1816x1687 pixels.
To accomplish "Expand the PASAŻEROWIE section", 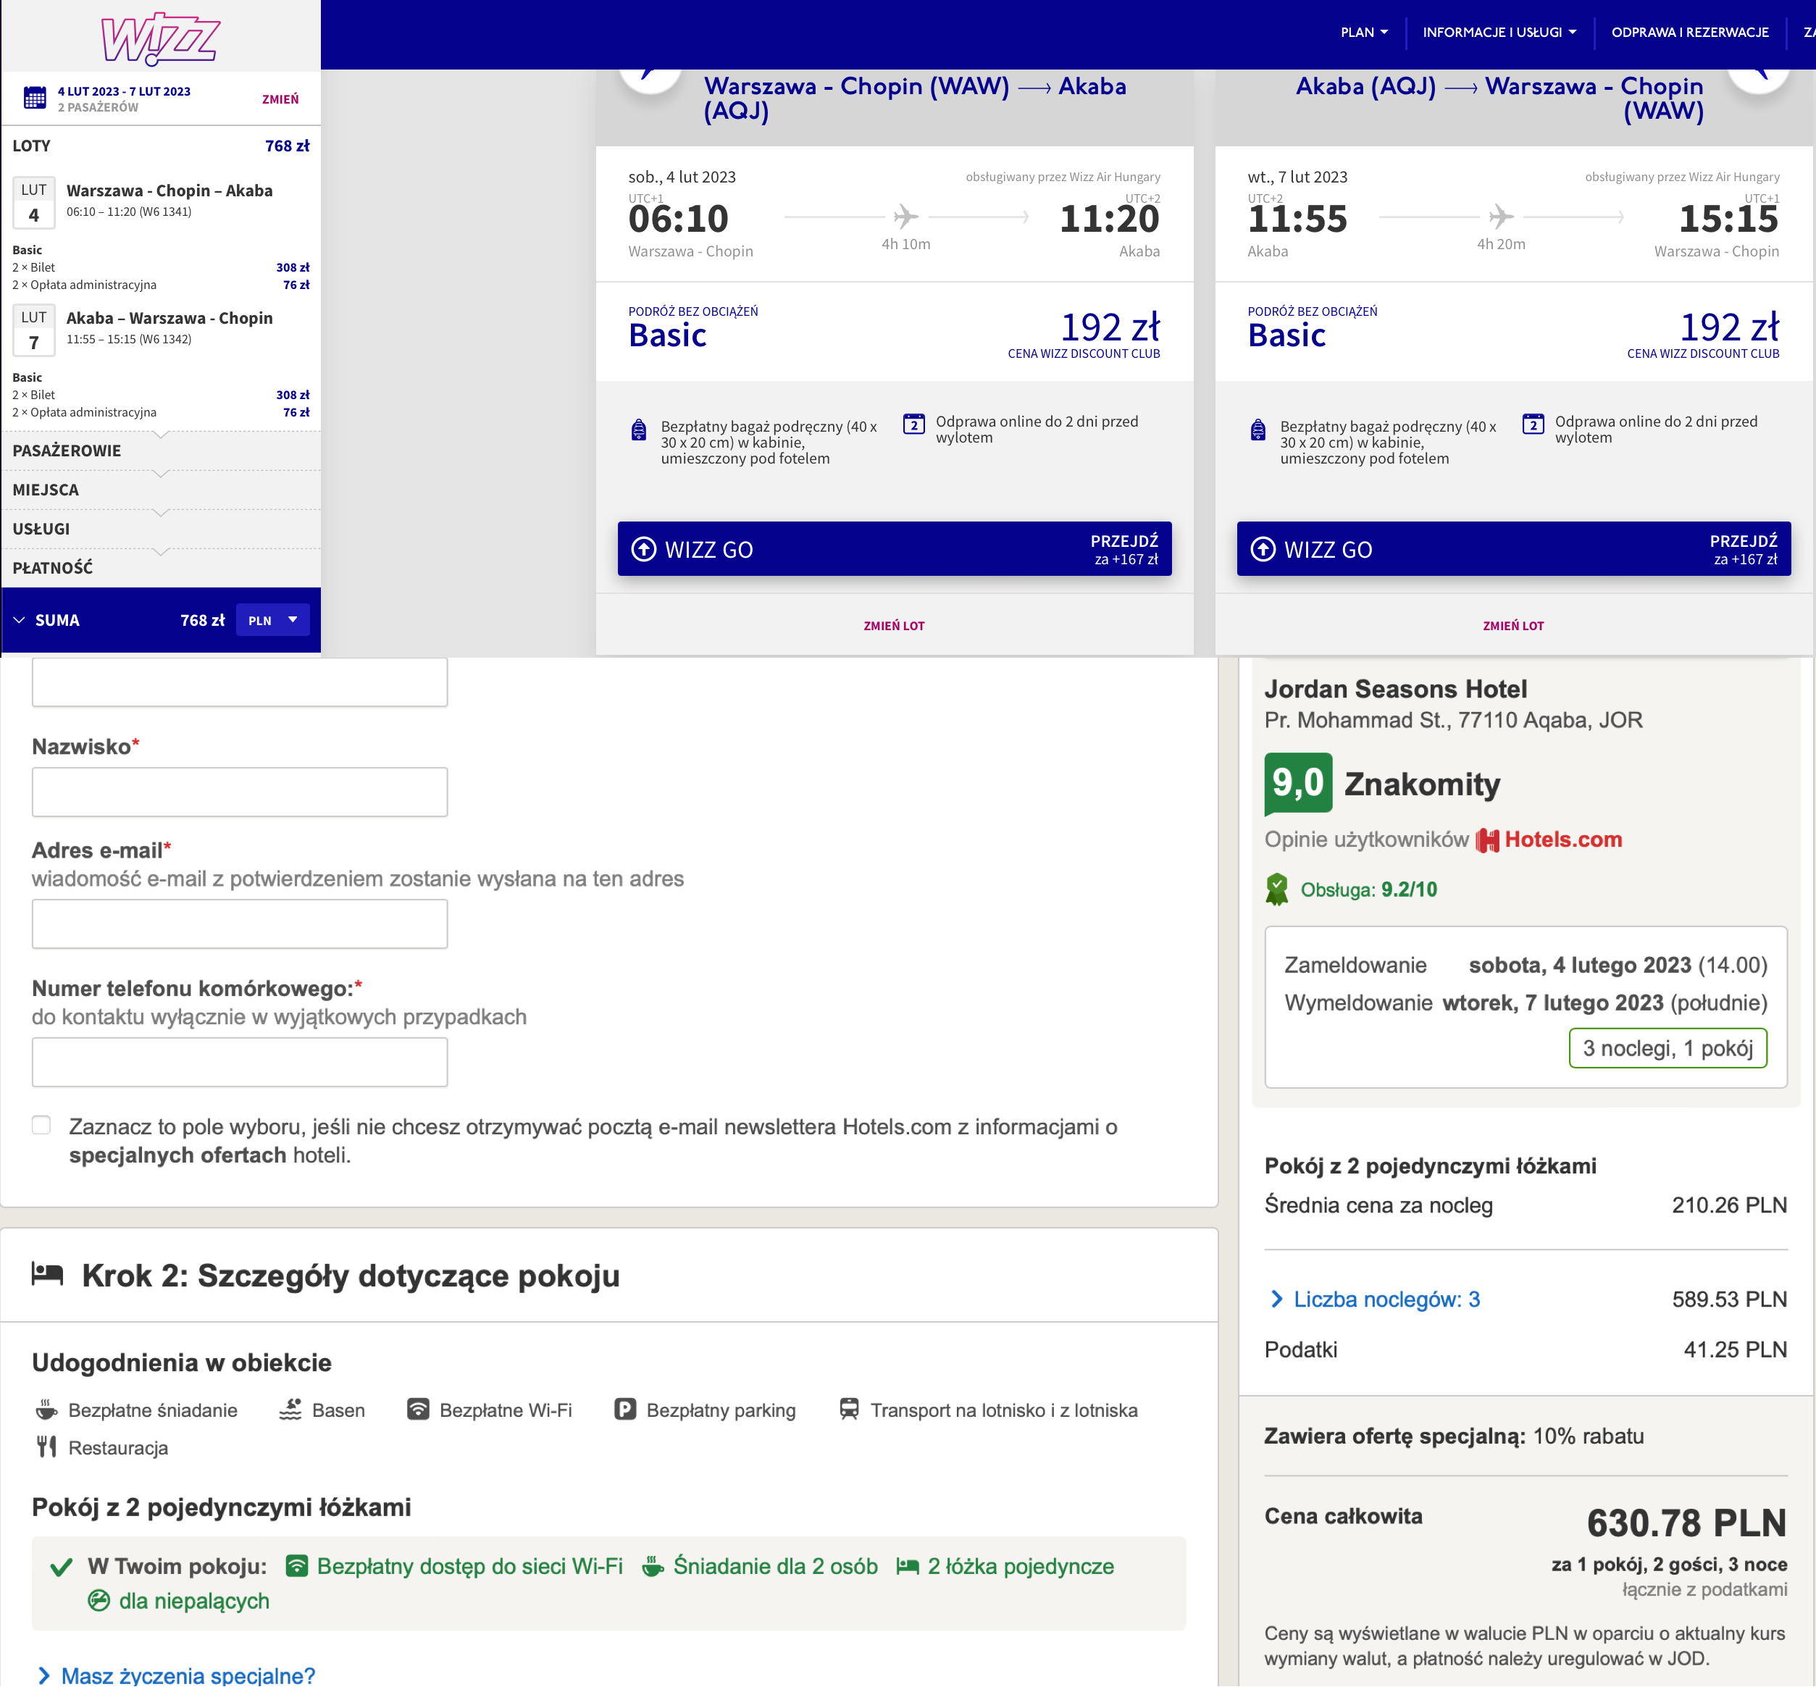I will (161, 451).
